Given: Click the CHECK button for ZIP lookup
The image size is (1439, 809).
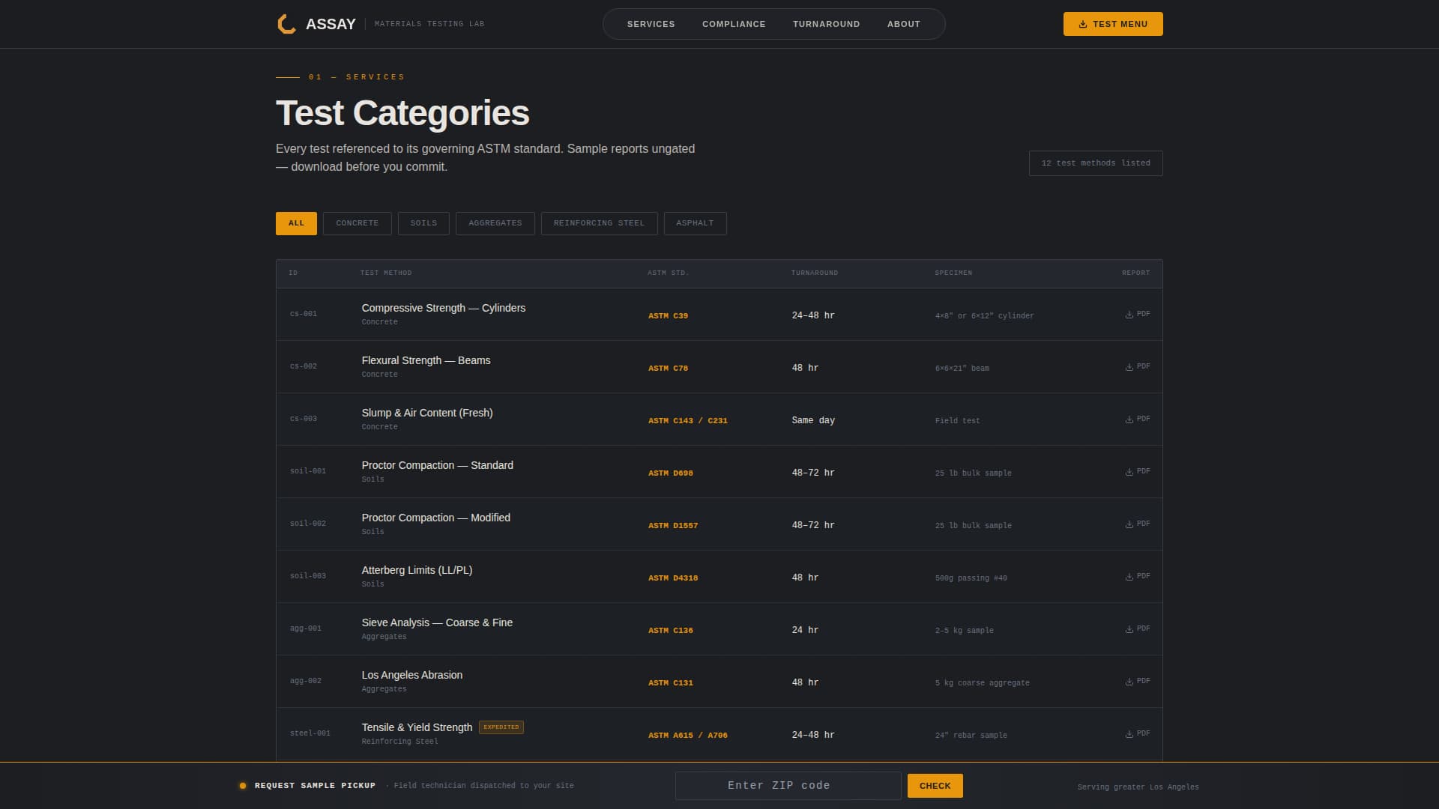Looking at the screenshot, I should point(935,785).
